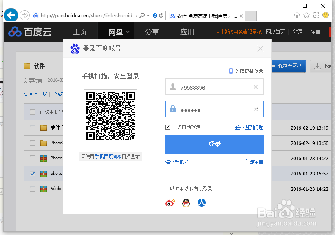
Task: Uncheck the photo 15:57 row checkbox
Action: point(33,174)
